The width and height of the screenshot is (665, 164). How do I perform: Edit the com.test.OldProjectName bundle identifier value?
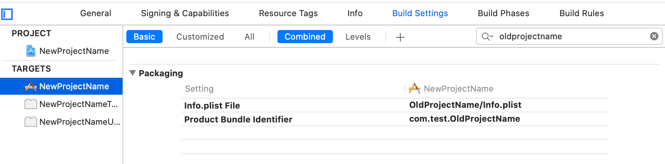click(465, 119)
